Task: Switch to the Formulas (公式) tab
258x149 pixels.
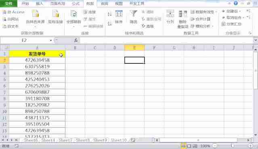Action: click(x=76, y=4)
